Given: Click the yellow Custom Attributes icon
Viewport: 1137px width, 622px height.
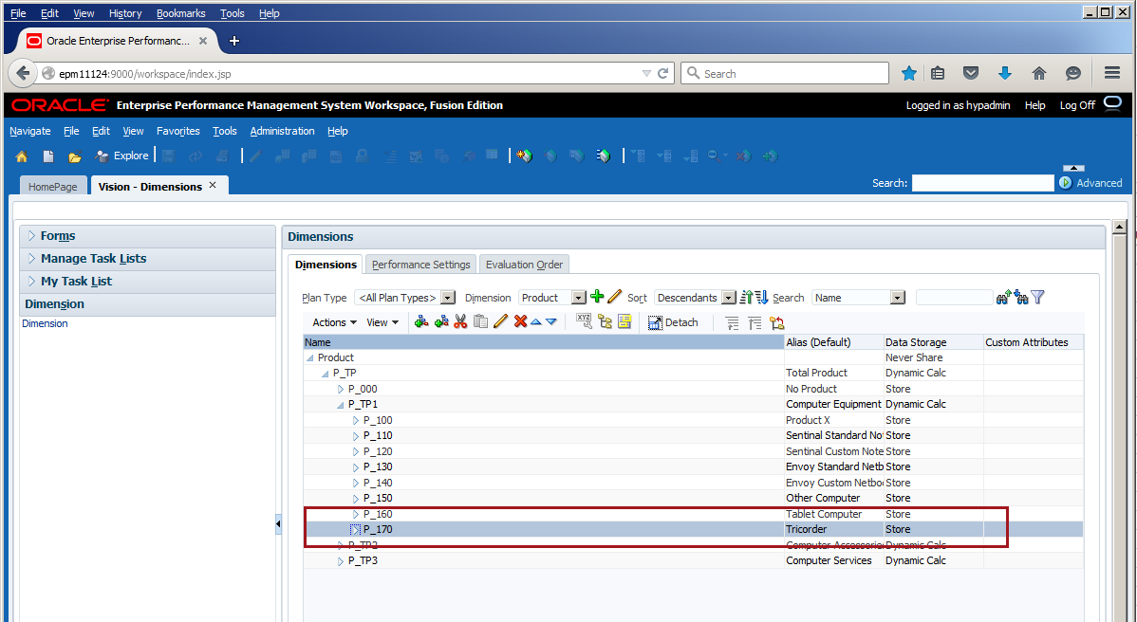Looking at the screenshot, I should tap(624, 322).
